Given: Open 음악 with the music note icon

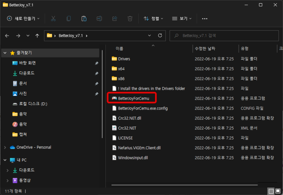Looking at the screenshot, I should click(x=20, y=124).
